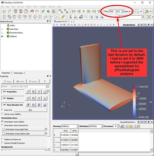Click the Undo arrow icon

(x=32, y=11)
